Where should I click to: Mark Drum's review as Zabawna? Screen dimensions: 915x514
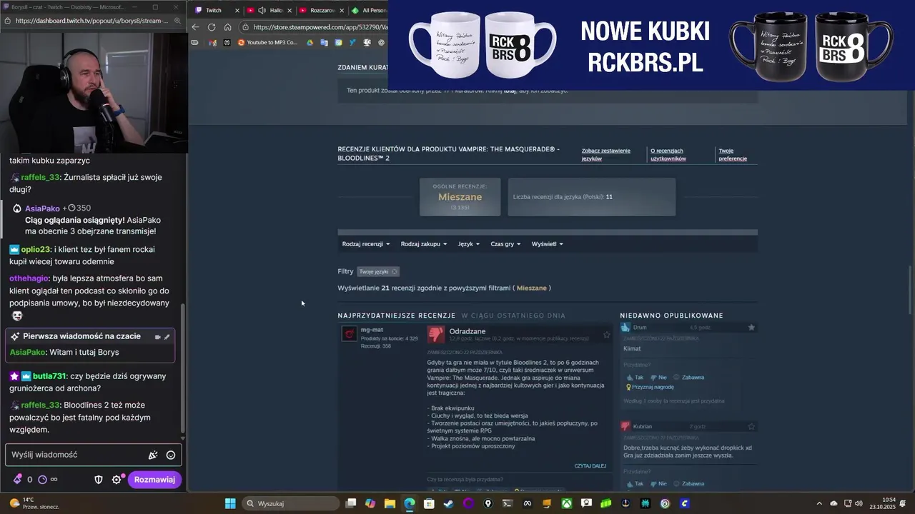click(688, 378)
